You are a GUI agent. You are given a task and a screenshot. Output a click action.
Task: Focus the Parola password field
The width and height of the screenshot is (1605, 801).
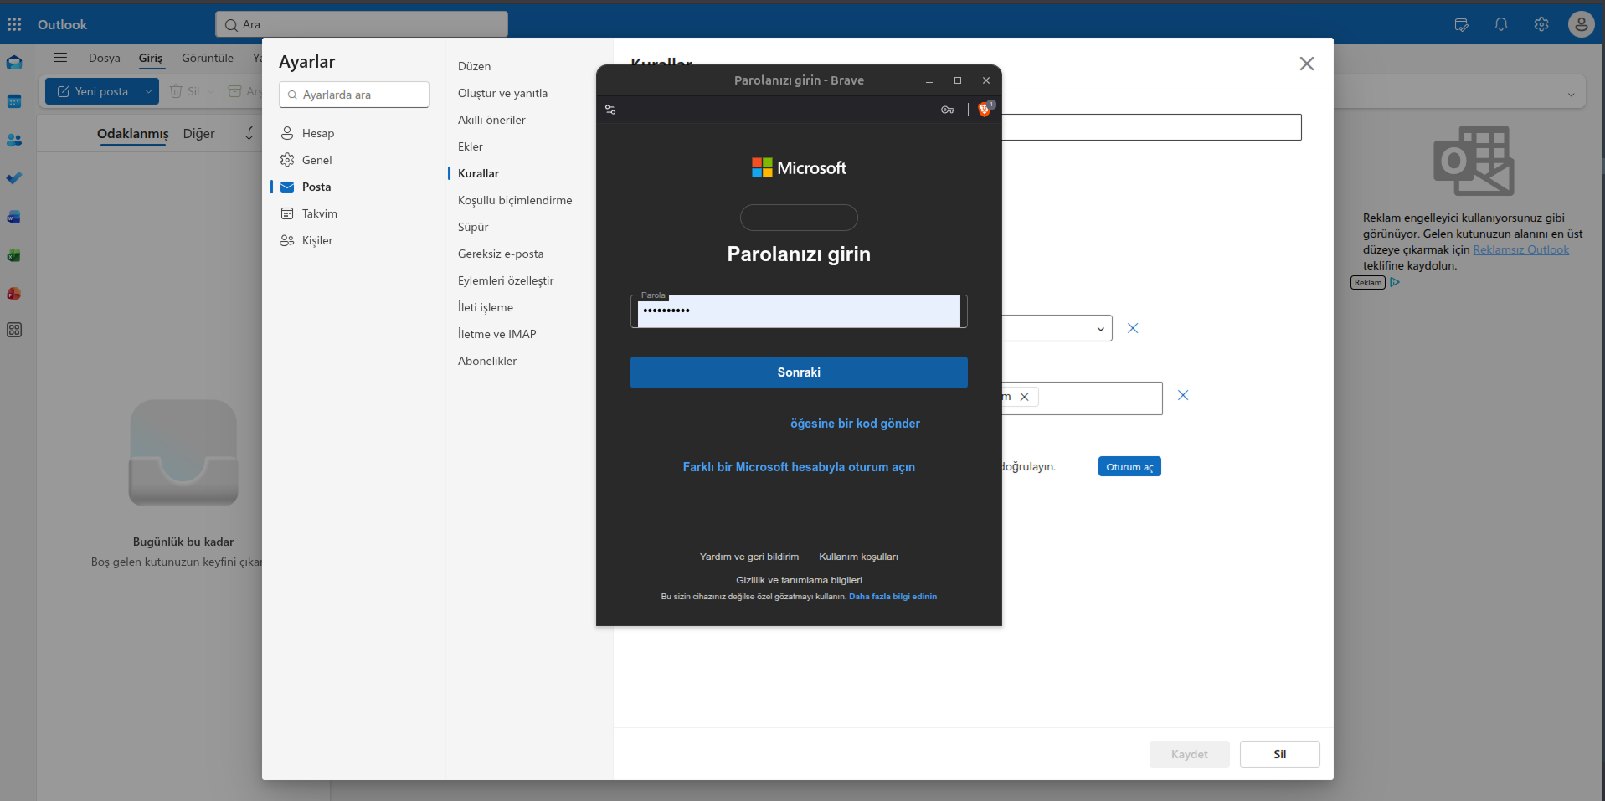pos(799,311)
